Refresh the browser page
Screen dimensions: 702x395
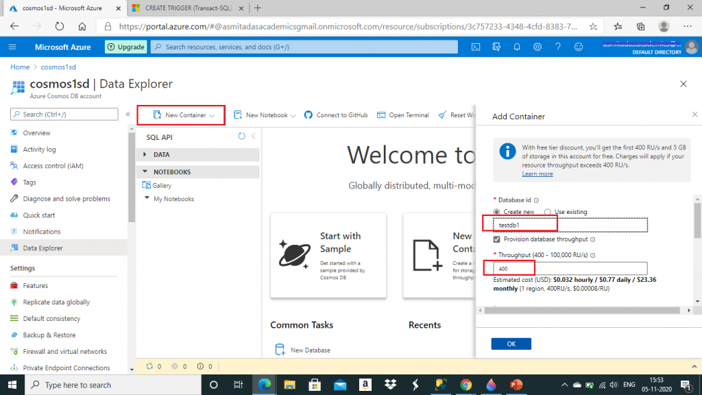[x=60, y=27]
